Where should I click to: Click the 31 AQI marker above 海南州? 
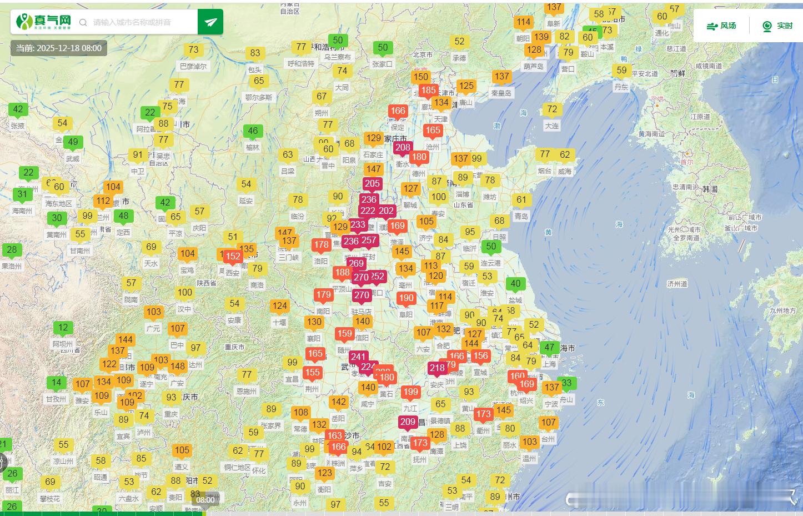(x=22, y=195)
